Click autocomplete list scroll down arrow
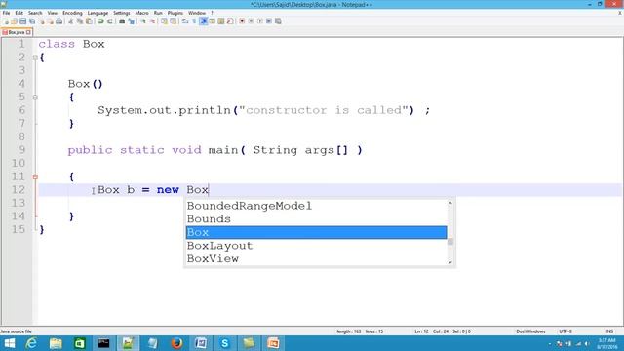The height and width of the screenshot is (351, 624). tap(450, 262)
